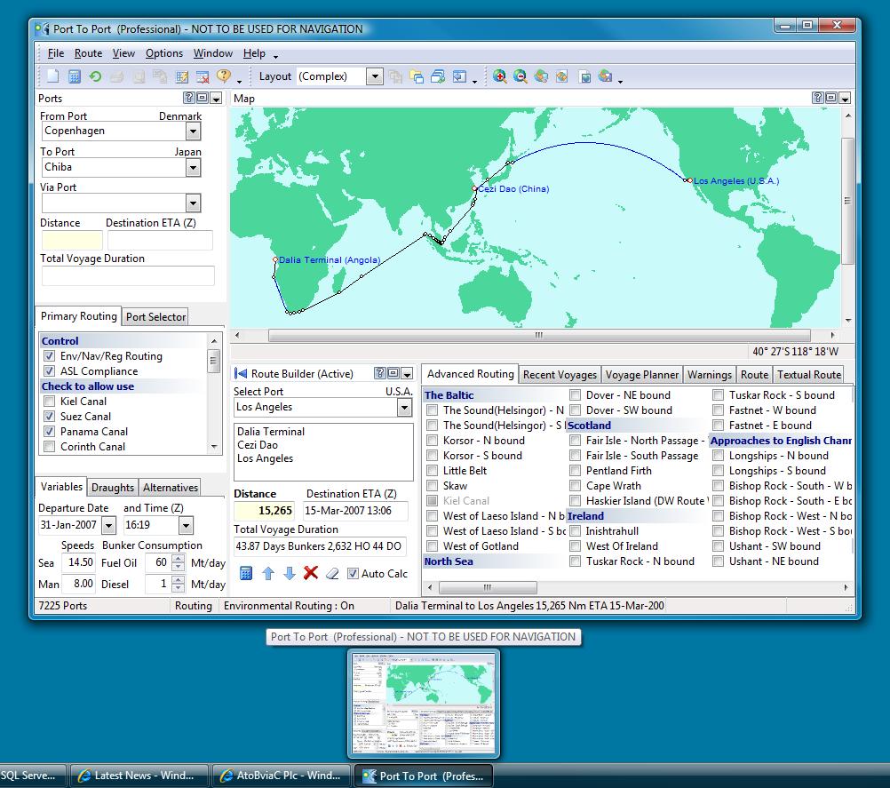The height and width of the screenshot is (788, 890).
Task: Click the zoom out magnifier icon
Action: click(x=520, y=76)
